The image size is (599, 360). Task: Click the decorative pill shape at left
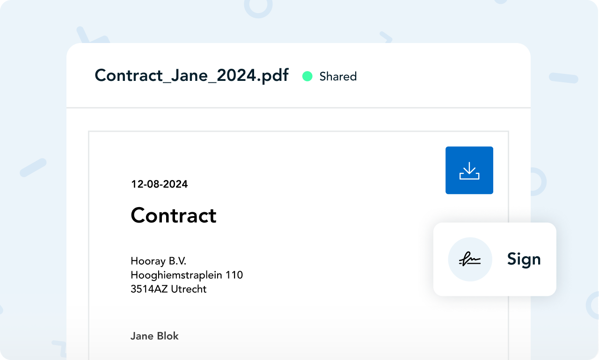(33, 168)
